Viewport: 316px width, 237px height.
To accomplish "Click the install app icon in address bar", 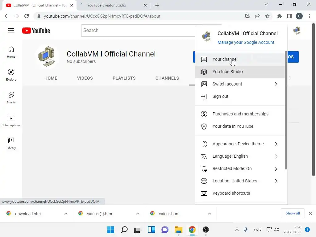I will coord(247,16).
